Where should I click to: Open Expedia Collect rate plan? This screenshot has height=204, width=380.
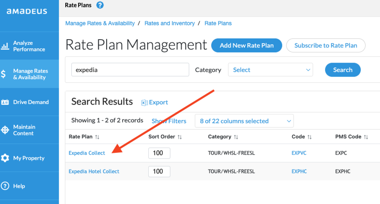[87, 153]
